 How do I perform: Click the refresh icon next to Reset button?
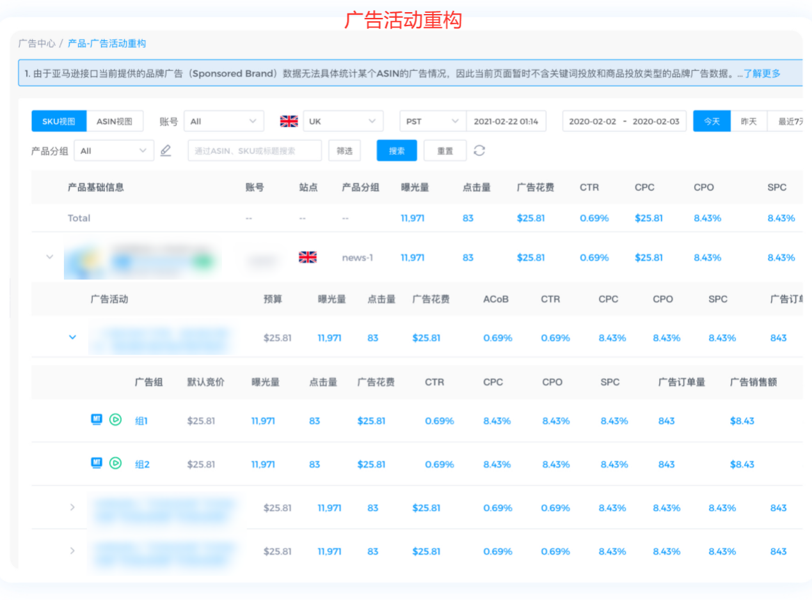pos(479,151)
